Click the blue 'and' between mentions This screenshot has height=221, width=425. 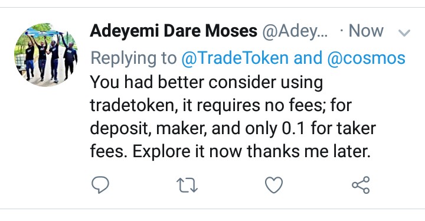[308, 58]
